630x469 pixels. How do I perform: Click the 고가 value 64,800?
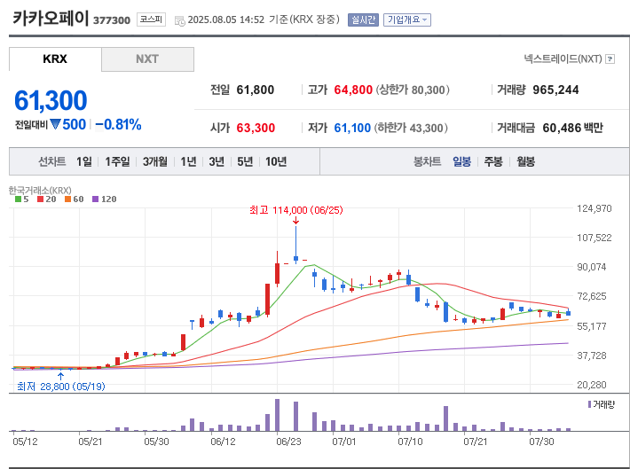tap(353, 90)
